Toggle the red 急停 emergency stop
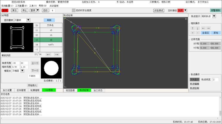222x124 pixels. [x=5, y=10]
